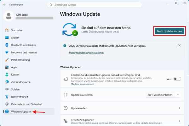
Task: Select Konten in the sidebar
Action: coord(29,75)
